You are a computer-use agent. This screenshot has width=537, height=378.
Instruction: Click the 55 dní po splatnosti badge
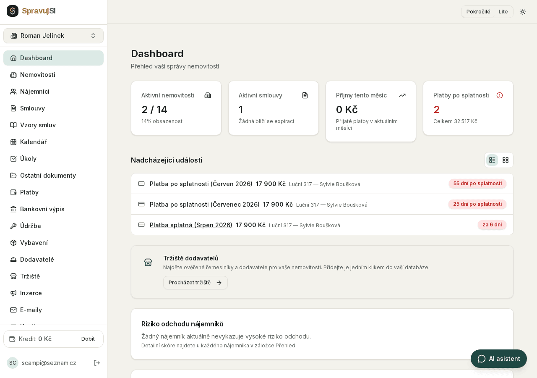pos(477,184)
